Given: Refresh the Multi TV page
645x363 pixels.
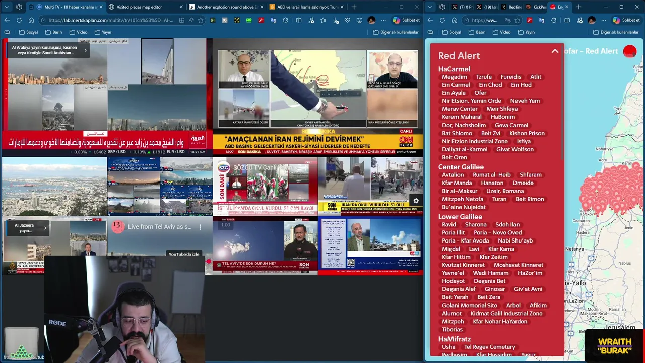Looking at the screenshot, I should click(x=19, y=20).
